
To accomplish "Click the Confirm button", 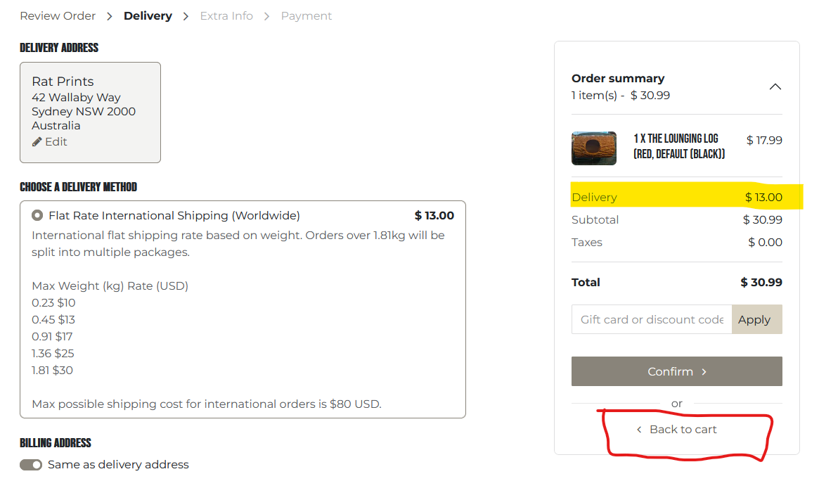I will [676, 371].
